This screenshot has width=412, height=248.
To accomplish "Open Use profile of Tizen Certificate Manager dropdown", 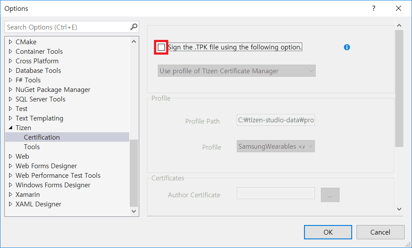I will click(236, 71).
